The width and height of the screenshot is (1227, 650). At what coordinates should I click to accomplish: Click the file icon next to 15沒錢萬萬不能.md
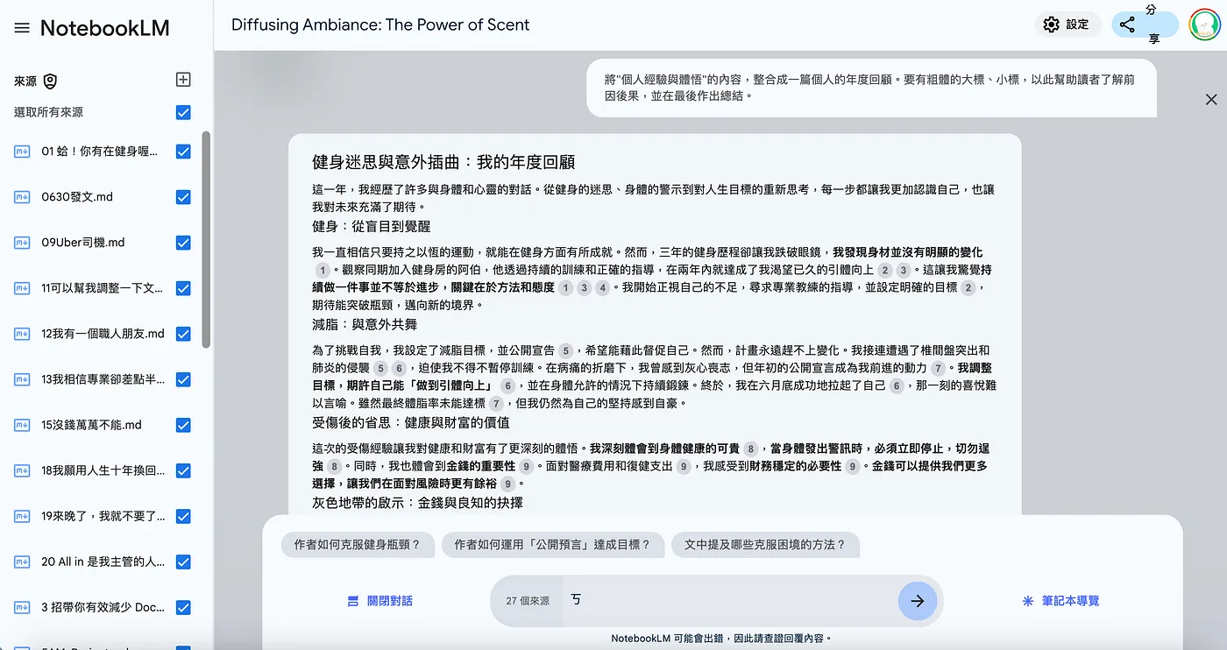coord(22,425)
